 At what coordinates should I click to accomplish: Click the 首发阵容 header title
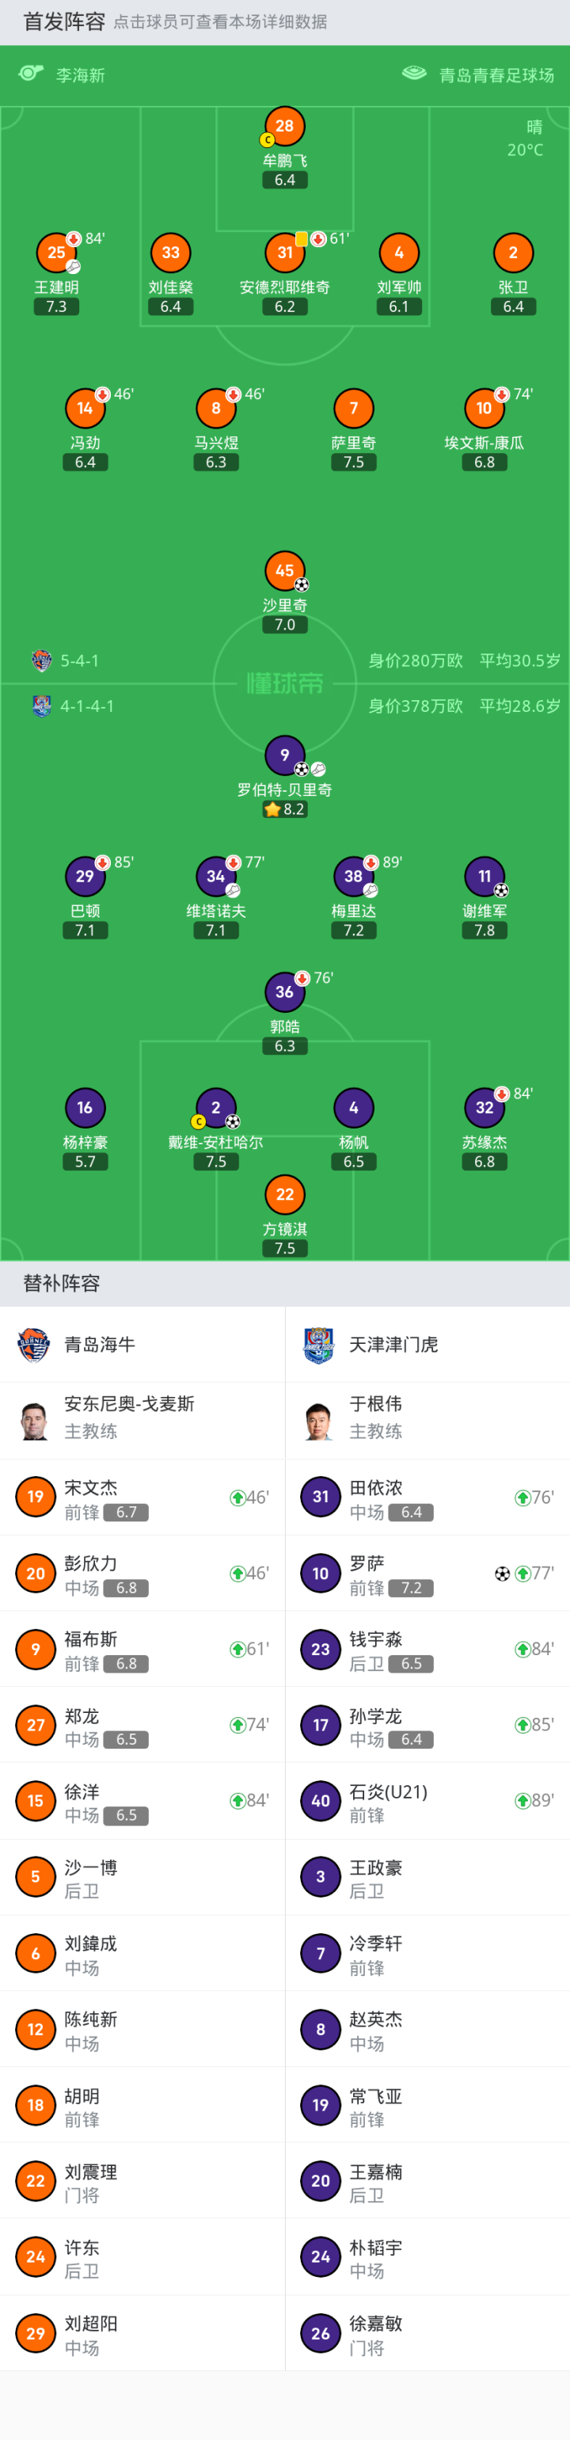[63, 22]
